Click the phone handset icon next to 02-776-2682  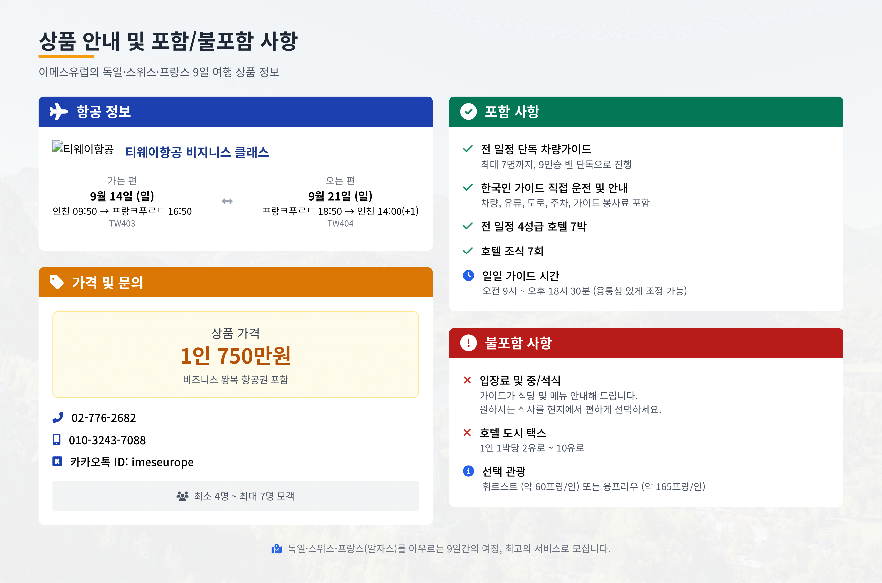point(58,417)
